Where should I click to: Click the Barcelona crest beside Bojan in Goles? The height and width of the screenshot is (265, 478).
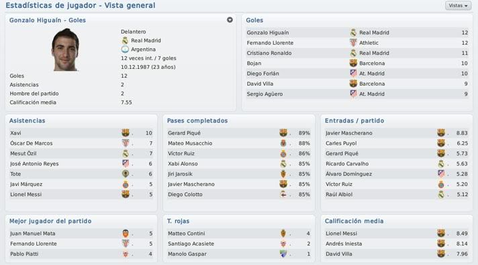point(353,63)
